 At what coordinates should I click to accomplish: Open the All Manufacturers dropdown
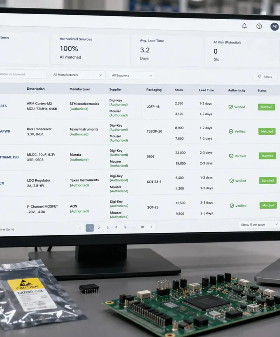[78, 75]
